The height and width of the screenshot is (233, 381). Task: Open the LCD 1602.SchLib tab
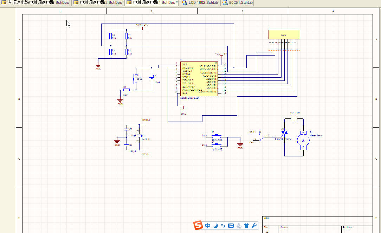(200, 3)
